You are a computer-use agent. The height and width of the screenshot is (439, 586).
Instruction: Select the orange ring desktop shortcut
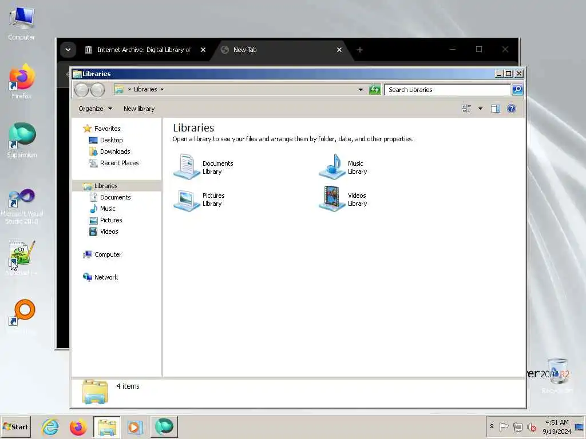point(22,316)
